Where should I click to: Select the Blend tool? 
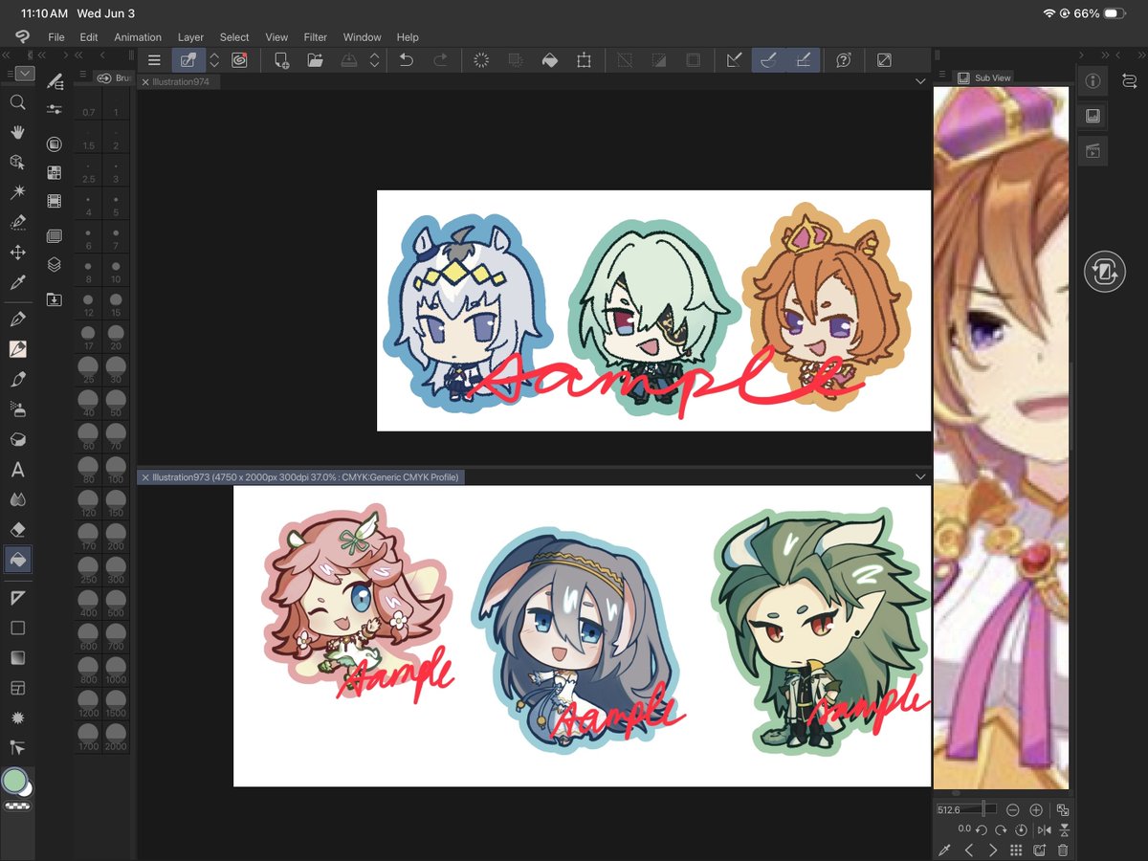coord(17,499)
